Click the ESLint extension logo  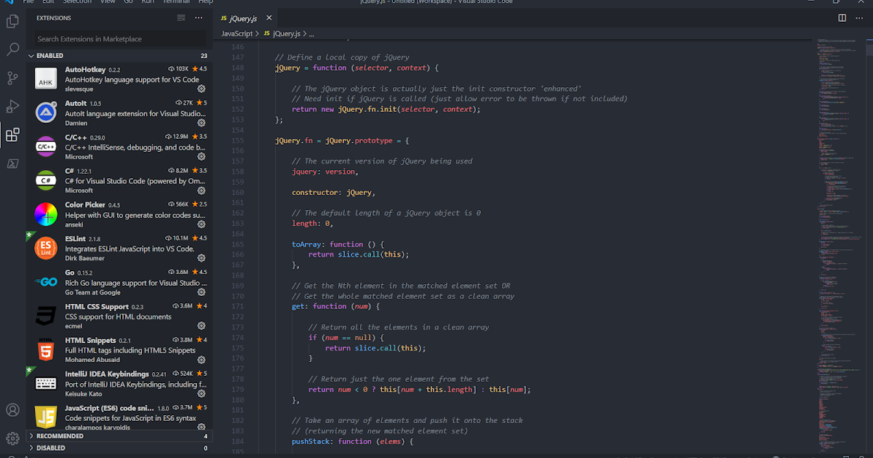[46, 248]
